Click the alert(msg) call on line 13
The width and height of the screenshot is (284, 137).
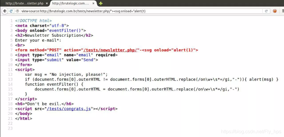coord(261,79)
